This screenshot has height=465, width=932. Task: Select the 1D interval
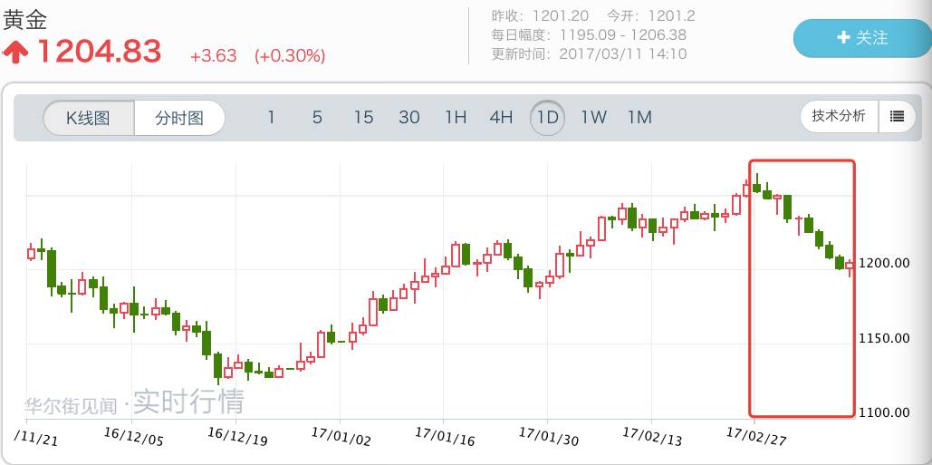point(547,118)
